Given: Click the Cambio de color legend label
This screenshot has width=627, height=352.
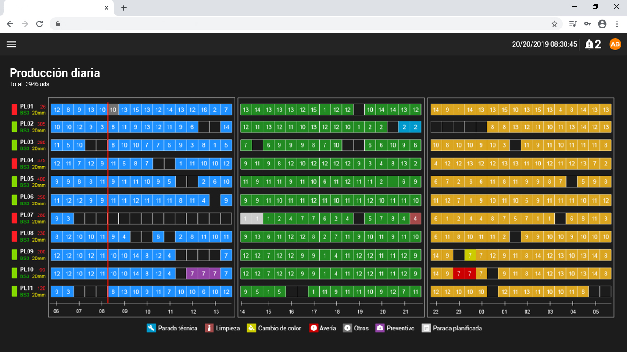Looking at the screenshot, I should 280,328.
